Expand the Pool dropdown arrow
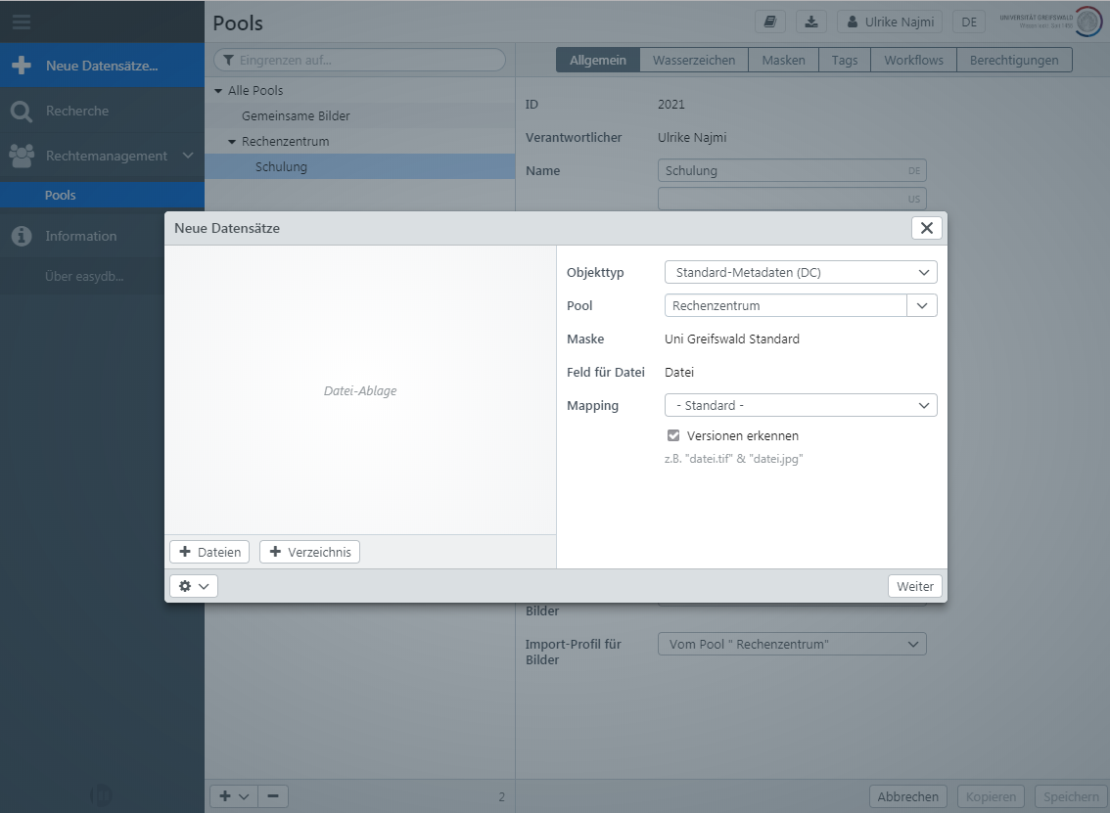1110x813 pixels. click(x=922, y=306)
